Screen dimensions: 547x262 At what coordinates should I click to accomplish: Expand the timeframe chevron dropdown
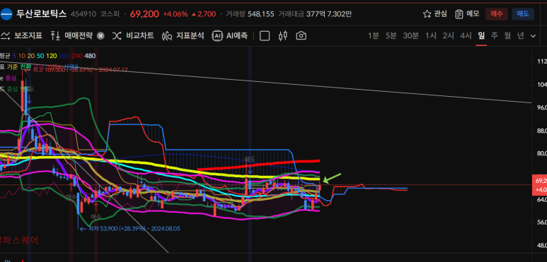pyautogui.click(x=533, y=36)
